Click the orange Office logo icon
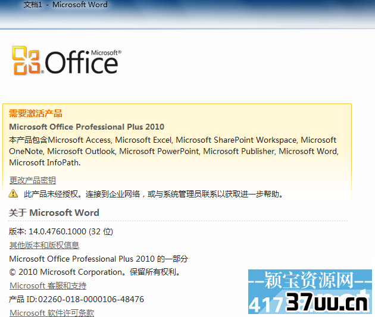 [26, 61]
